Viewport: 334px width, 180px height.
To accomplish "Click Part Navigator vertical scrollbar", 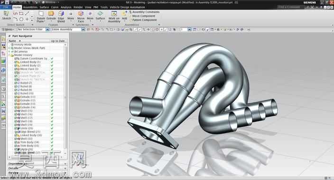I will pos(65,98).
